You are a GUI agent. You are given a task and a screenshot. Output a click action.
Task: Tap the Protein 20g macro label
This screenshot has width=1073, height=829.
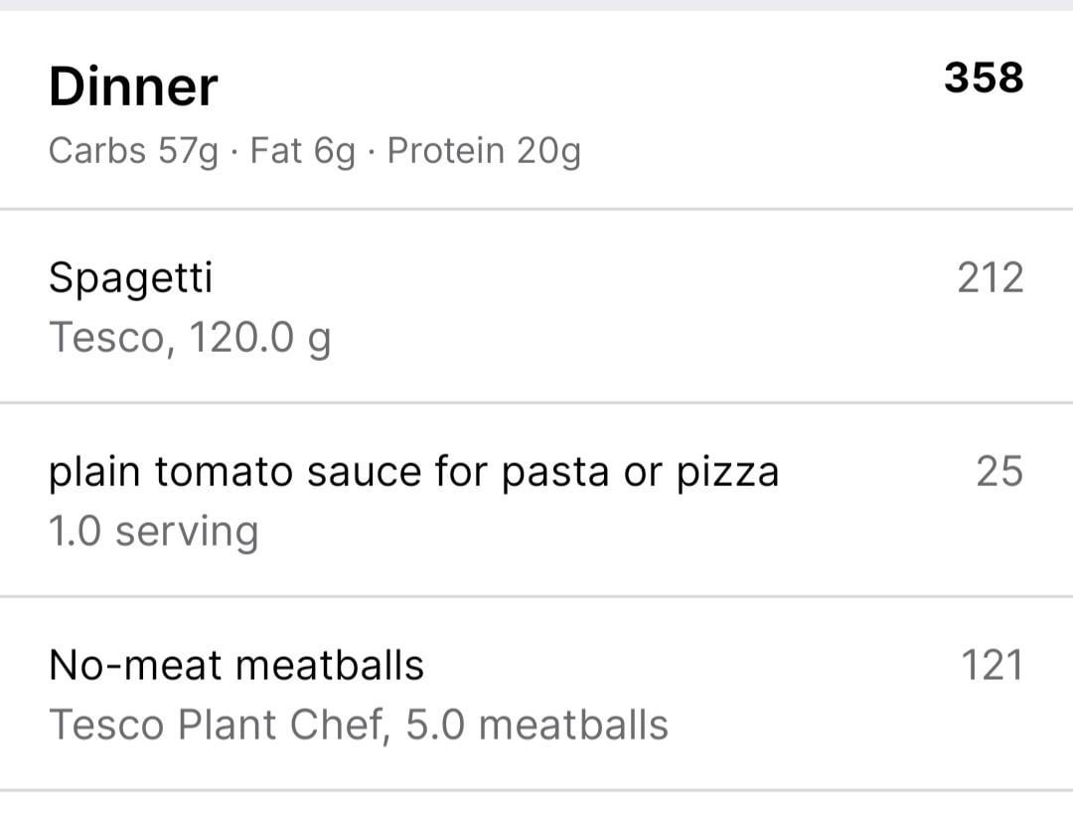[x=484, y=151]
